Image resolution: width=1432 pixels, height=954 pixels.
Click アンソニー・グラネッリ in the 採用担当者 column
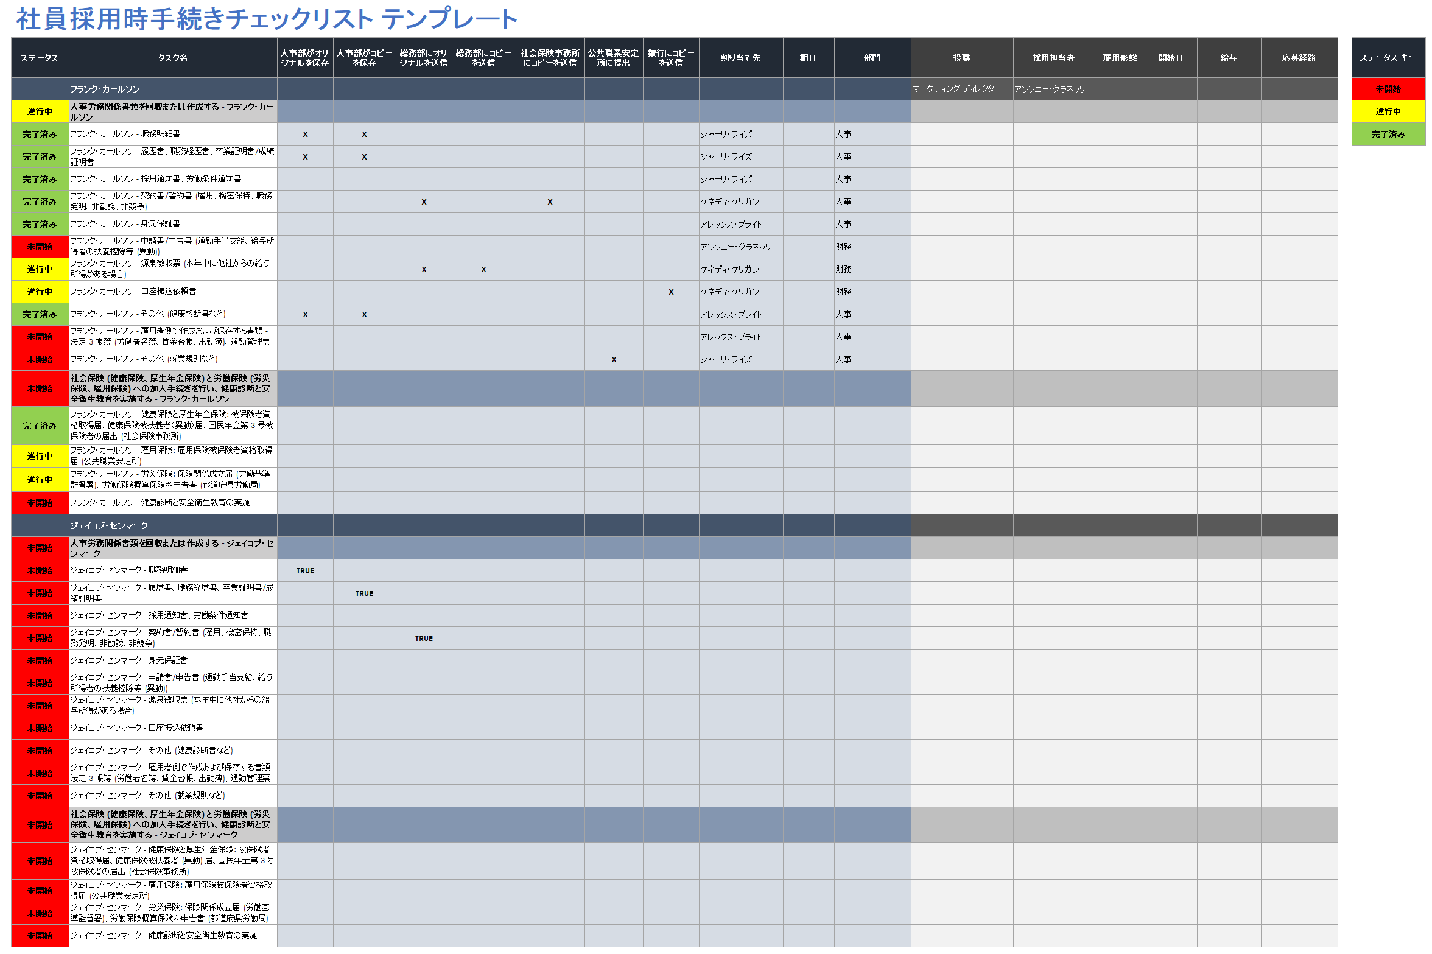pyautogui.click(x=1054, y=89)
